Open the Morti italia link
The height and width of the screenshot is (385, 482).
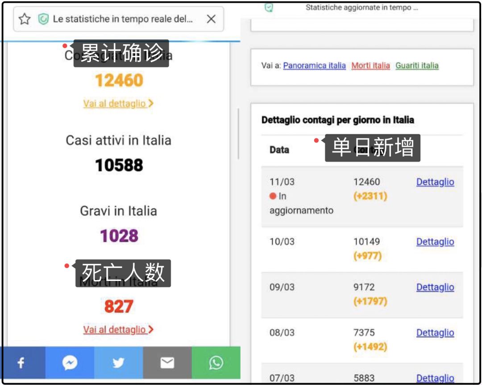click(371, 66)
